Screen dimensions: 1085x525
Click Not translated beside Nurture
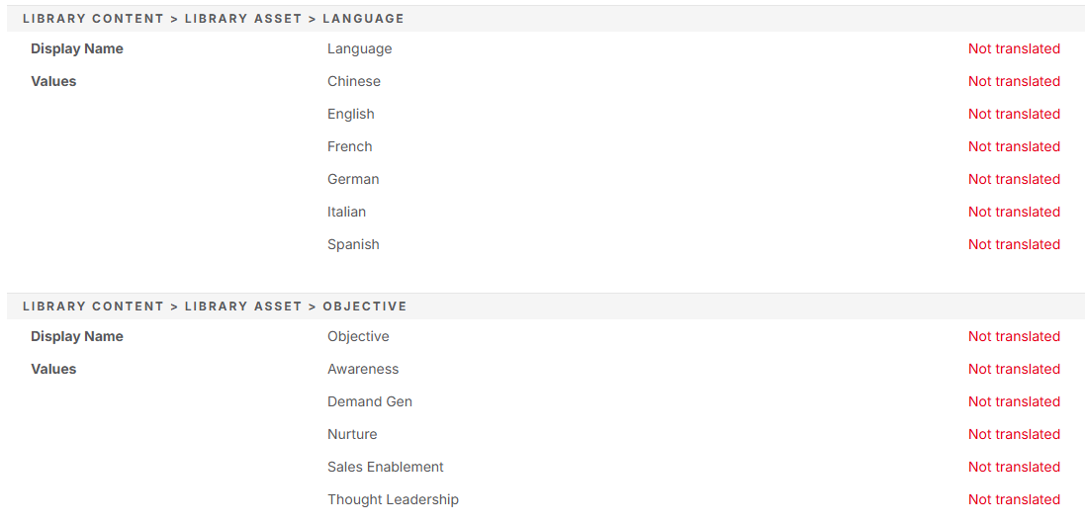coord(1014,434)
